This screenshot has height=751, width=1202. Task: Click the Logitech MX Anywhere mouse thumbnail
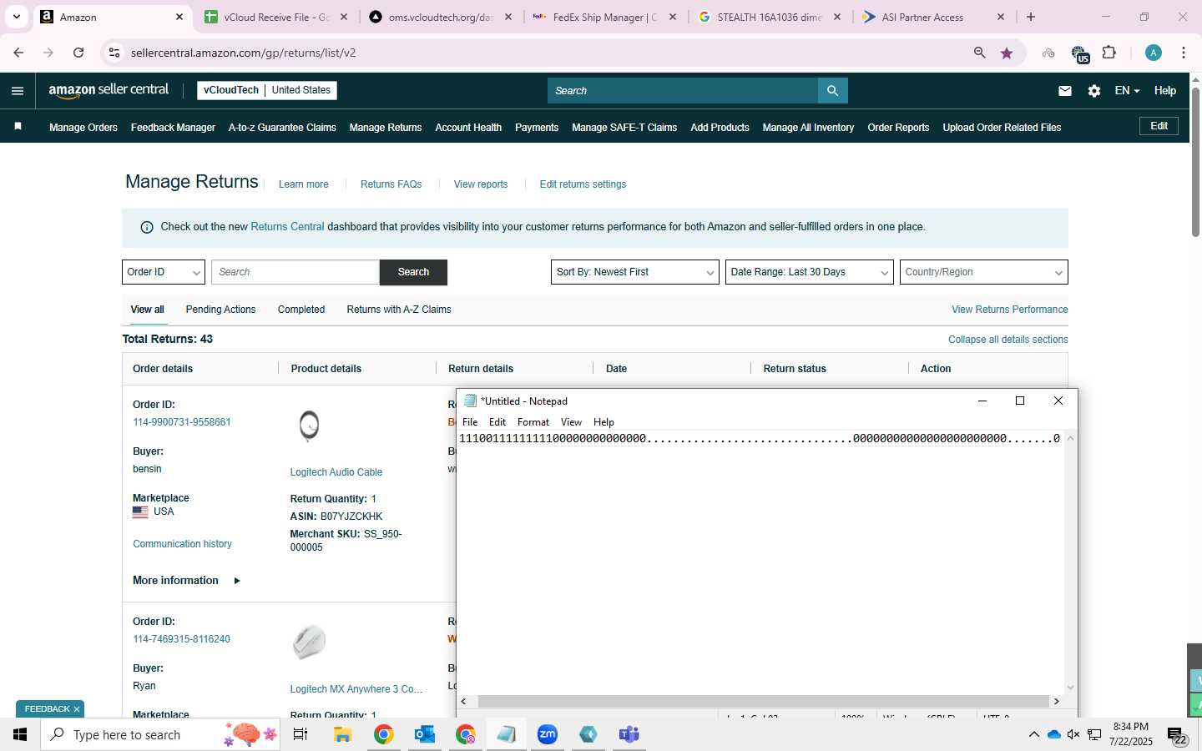click(x=309, y=642)
